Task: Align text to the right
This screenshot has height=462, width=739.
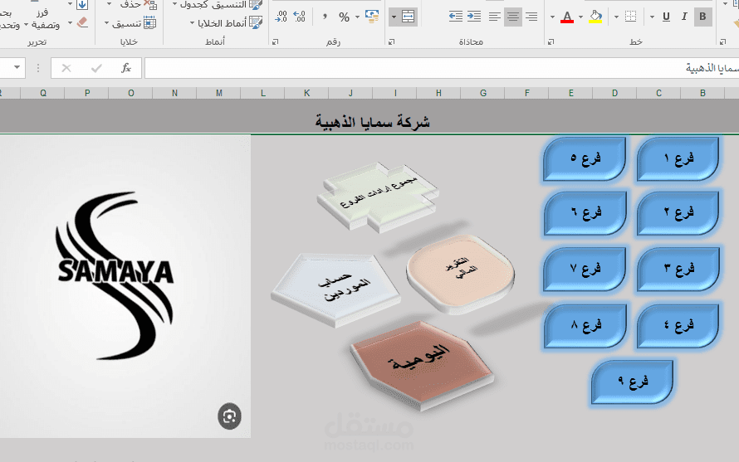Action: point(531,17)
